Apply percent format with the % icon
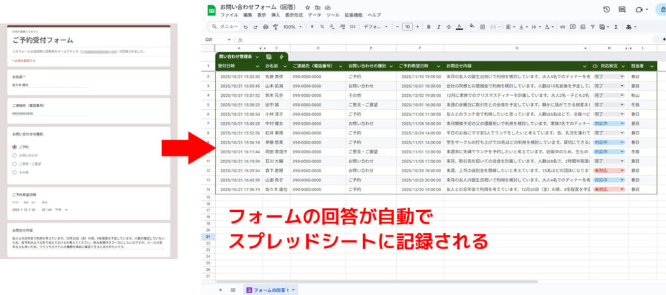Viewport: 666px width, 295px height. (322, 27)
